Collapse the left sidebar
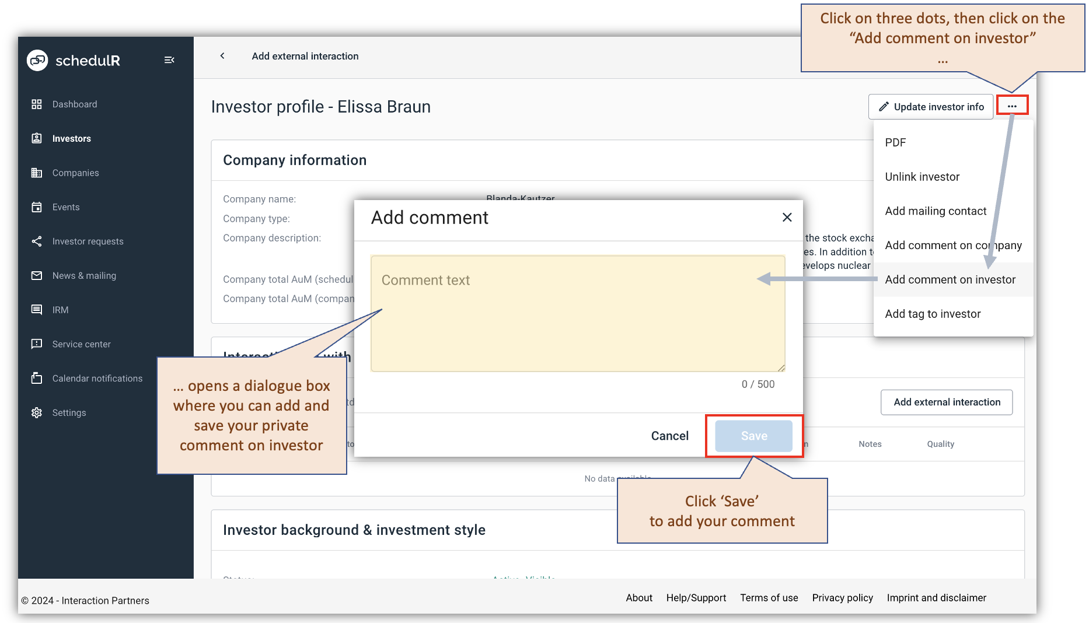The height and width of the screenshot is (623, 1089). pyautogui.click(x=169, y=60)
